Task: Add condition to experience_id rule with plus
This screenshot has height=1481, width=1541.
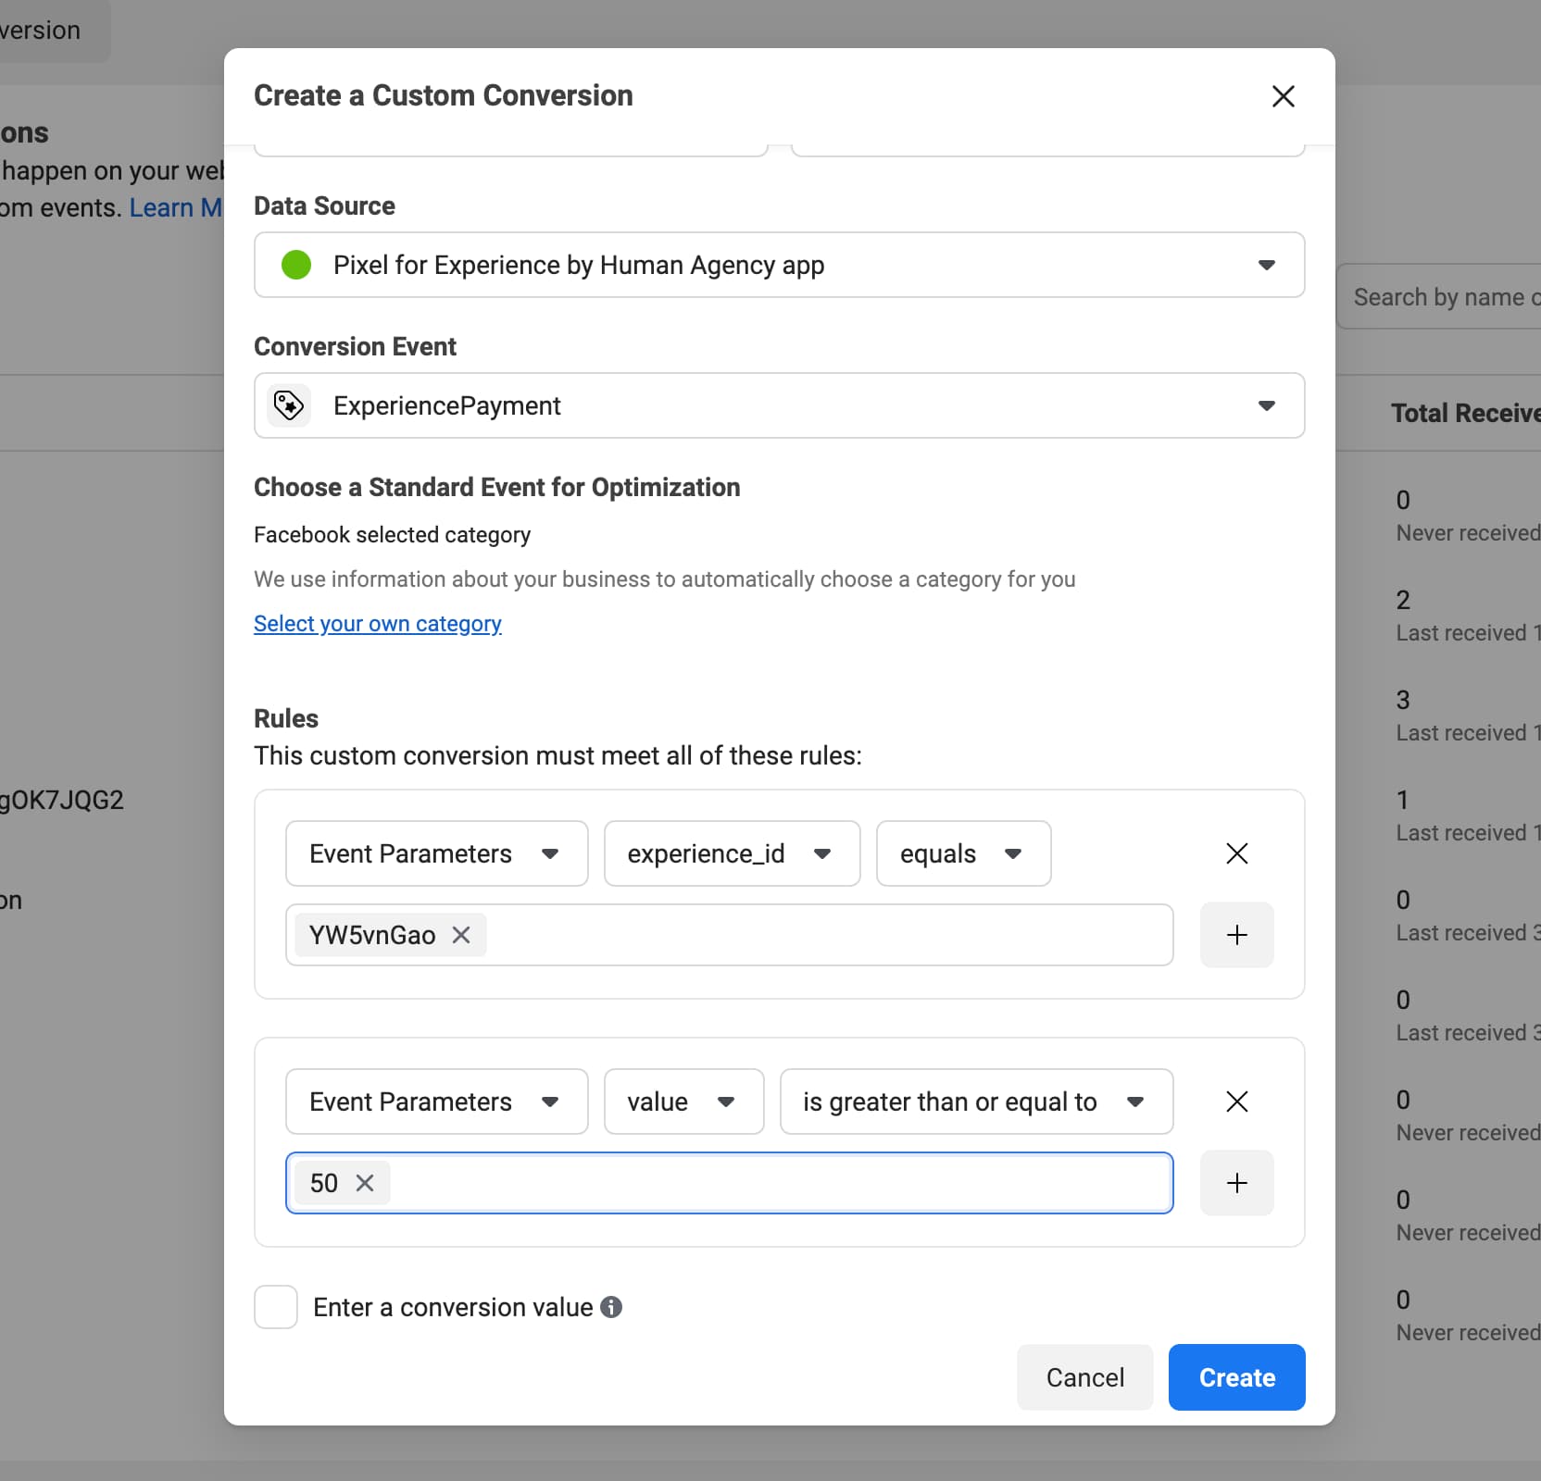Action: 1236,935
